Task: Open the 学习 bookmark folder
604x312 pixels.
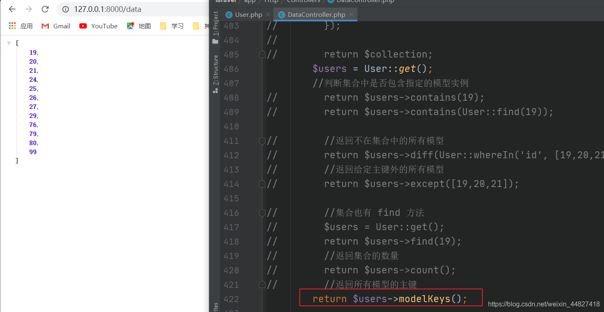Action: point(172,26)
